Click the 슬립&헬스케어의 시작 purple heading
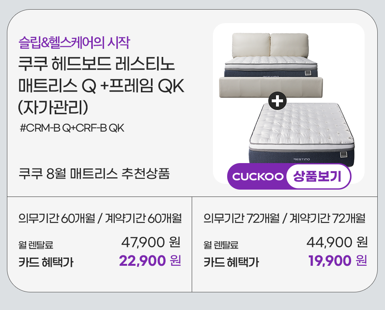The image size is (385, 310). point(74,42)
